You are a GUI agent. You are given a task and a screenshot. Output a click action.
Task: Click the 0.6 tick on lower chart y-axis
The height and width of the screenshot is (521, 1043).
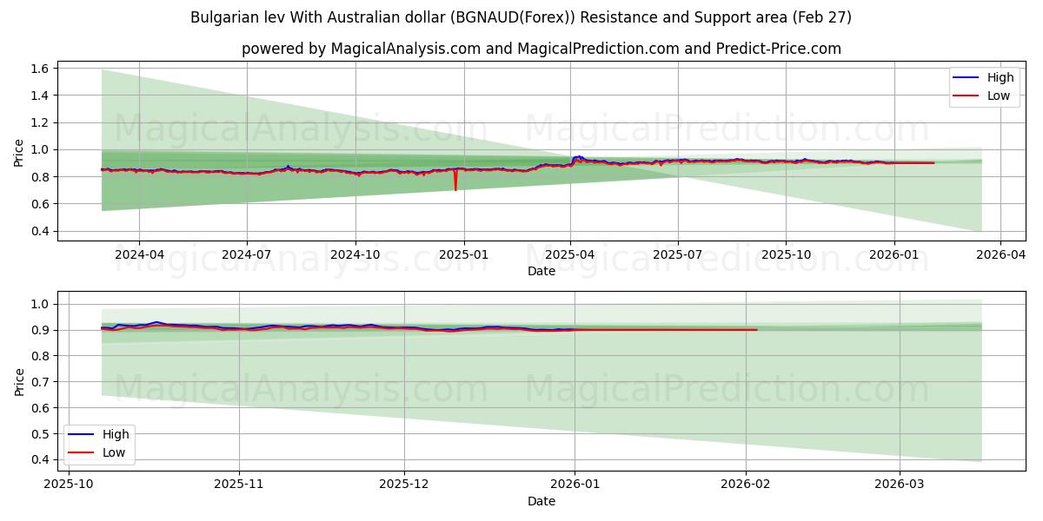(41, 407)
